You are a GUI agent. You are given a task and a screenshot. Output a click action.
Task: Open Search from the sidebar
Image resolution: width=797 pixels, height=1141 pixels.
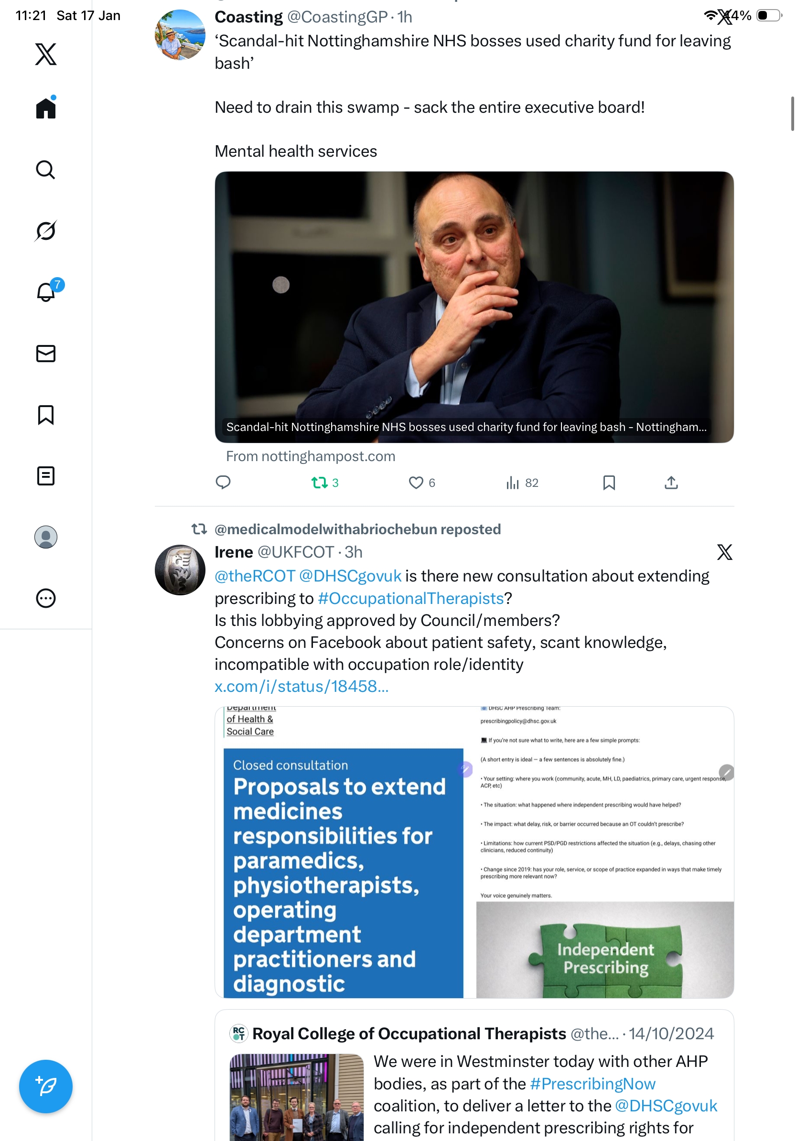46,170
